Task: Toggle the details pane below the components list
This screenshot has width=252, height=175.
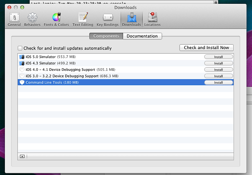Action: coord(22,157)
